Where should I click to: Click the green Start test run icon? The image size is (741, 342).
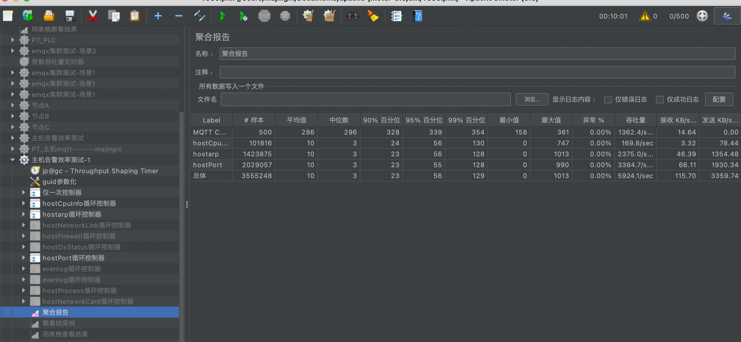tap(222, 16)
